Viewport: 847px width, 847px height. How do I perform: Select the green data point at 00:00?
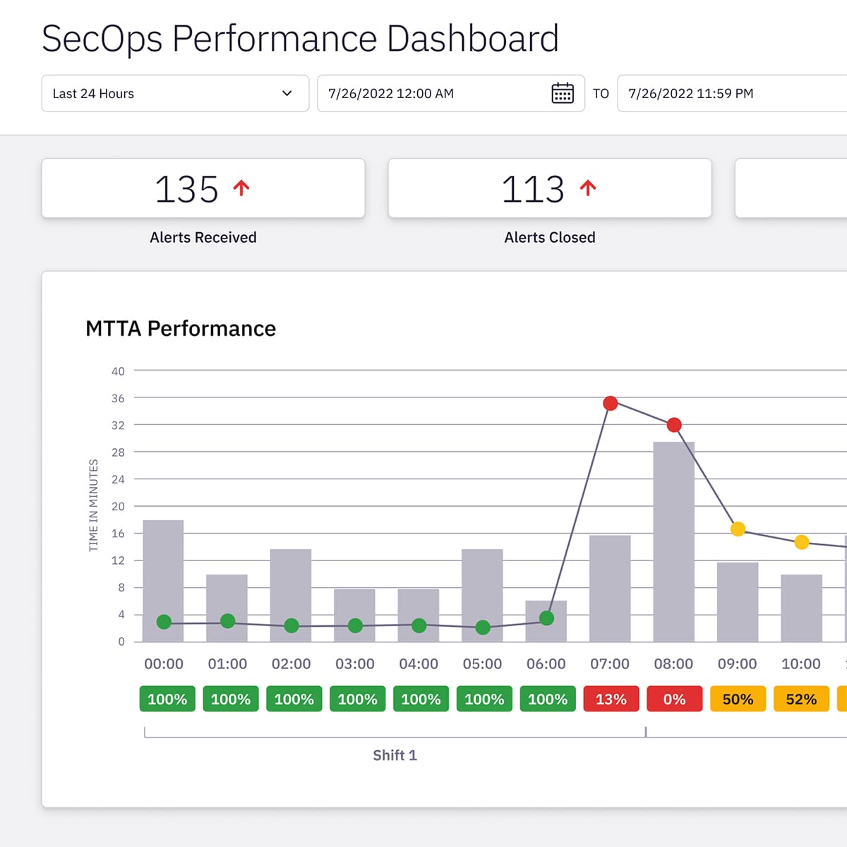(162, 623)
